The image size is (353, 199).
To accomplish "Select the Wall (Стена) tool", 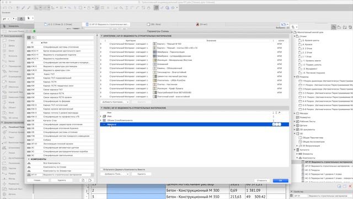I will pos(11,40).
